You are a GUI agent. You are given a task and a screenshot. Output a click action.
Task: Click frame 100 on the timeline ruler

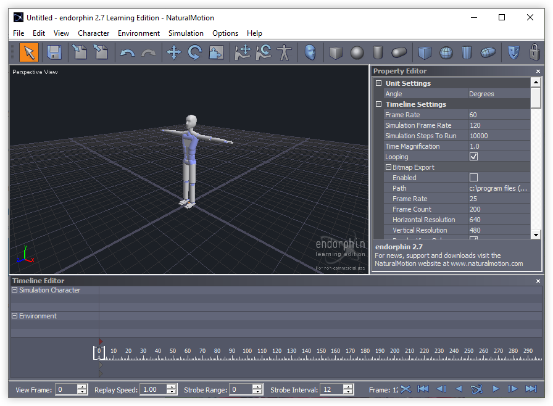(247, 351)
